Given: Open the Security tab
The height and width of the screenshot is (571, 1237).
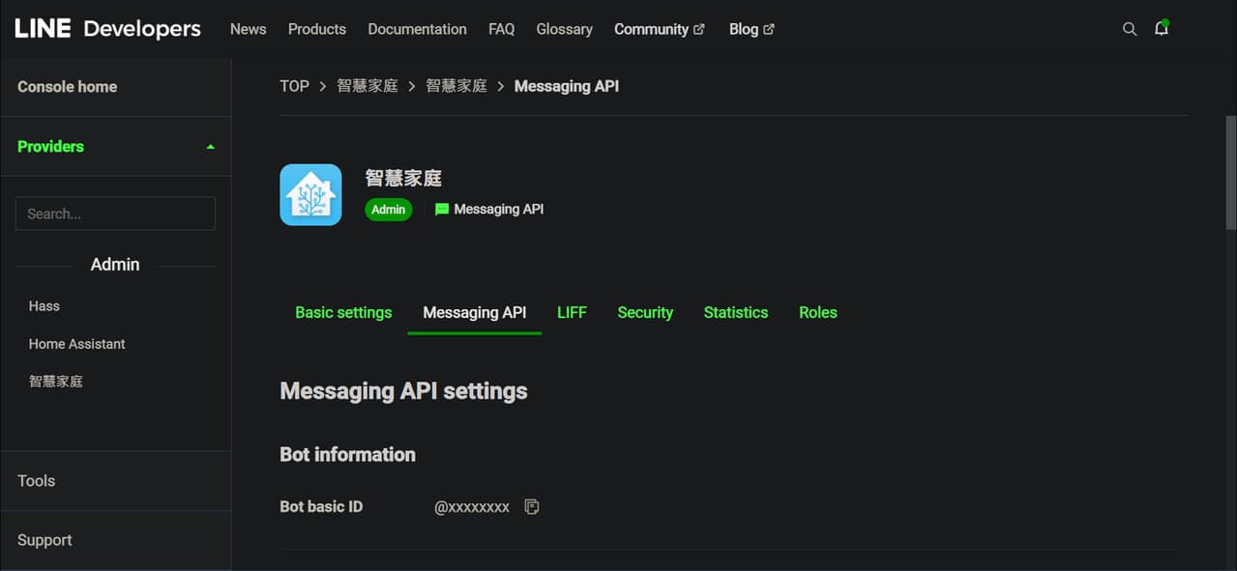Looking at the screenshot, I should point(645,312).
